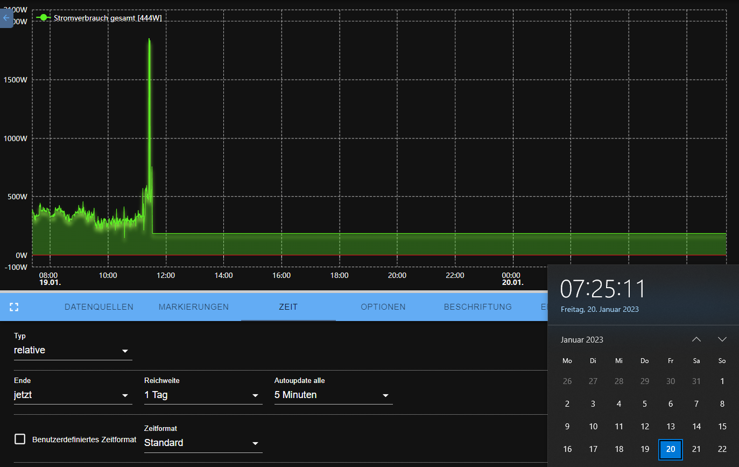Select day 21 in the calendar

[x=696, y=449]
